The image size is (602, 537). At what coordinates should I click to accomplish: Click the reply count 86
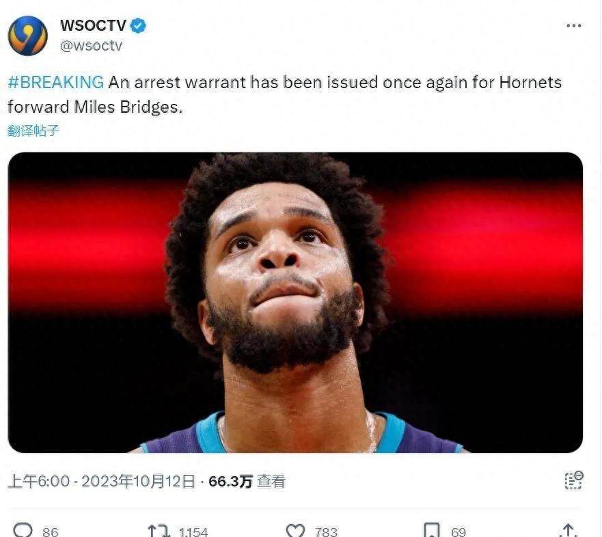51,532
